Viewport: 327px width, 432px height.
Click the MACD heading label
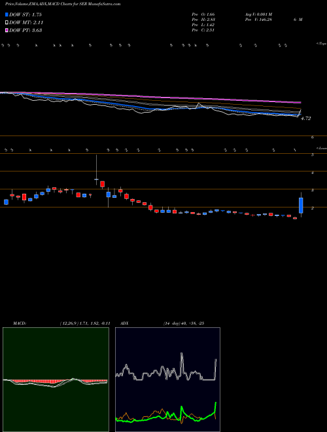tap(19, 323)
